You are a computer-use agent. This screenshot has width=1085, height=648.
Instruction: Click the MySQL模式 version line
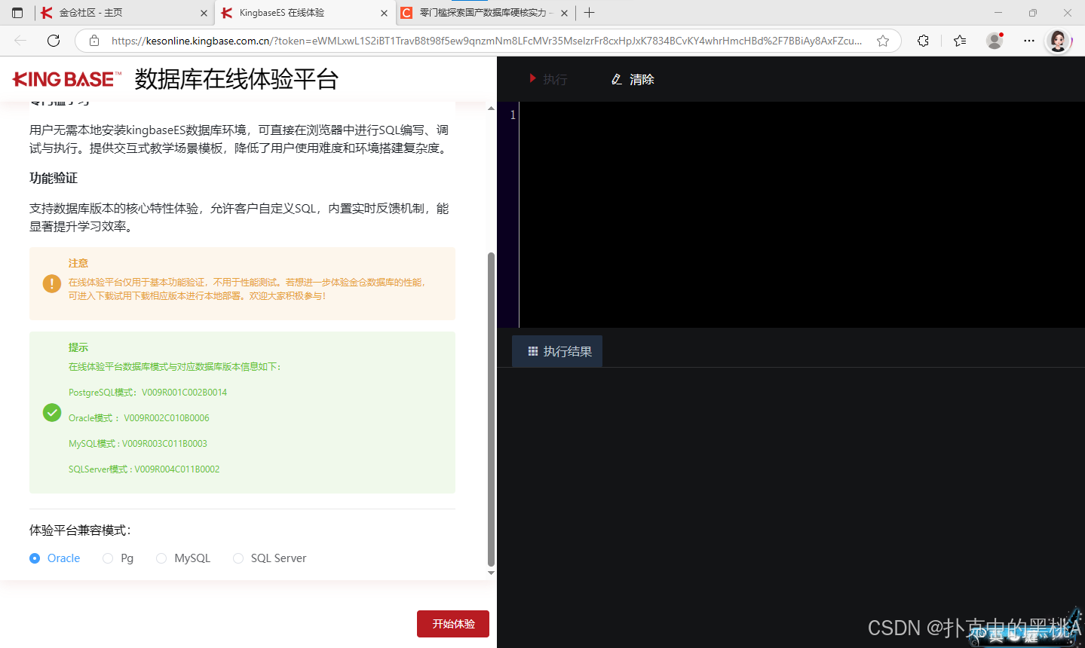point(138,444)
